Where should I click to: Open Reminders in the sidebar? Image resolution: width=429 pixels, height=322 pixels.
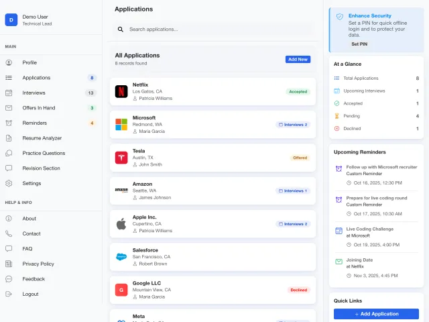pyautogui.click(x=51, y=123)
